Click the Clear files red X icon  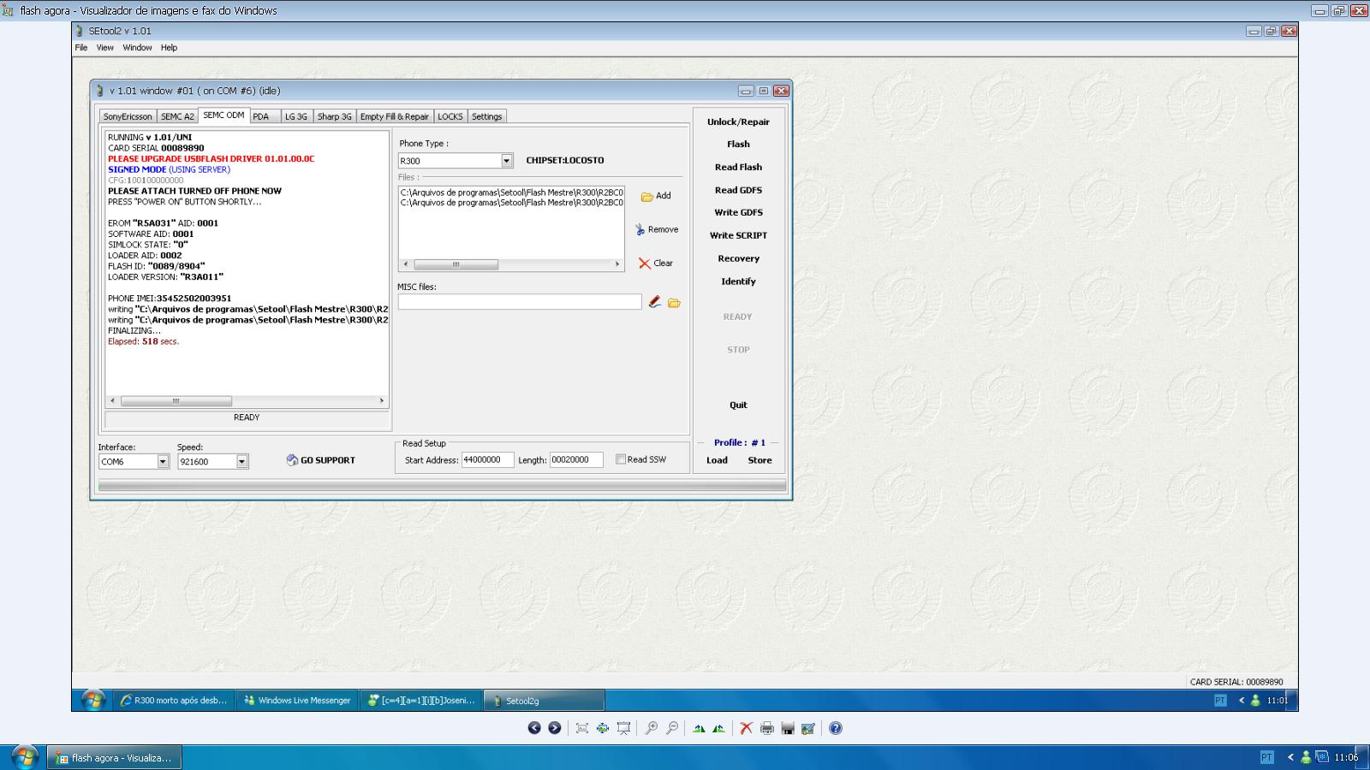pos(645,264)
